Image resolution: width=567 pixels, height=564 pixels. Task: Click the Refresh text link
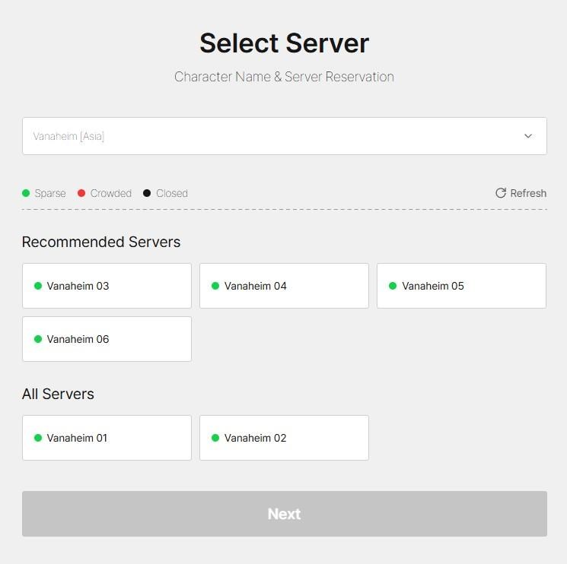(528, 193)
